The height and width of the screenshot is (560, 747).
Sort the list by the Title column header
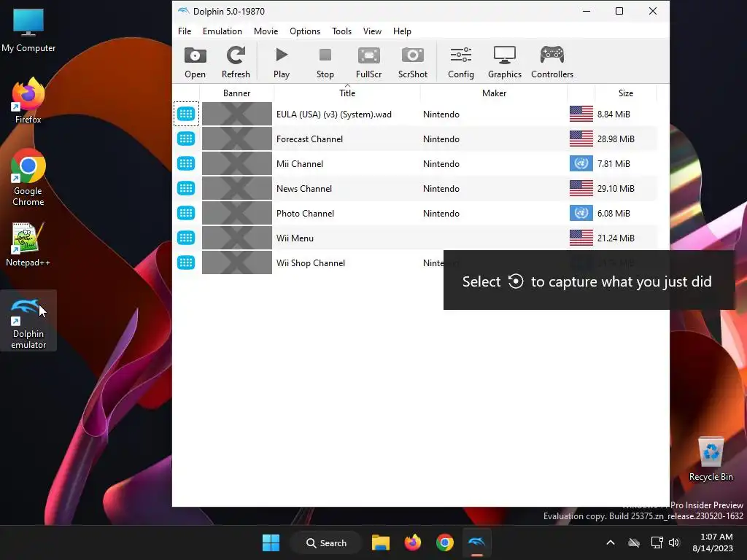point(347,93)
